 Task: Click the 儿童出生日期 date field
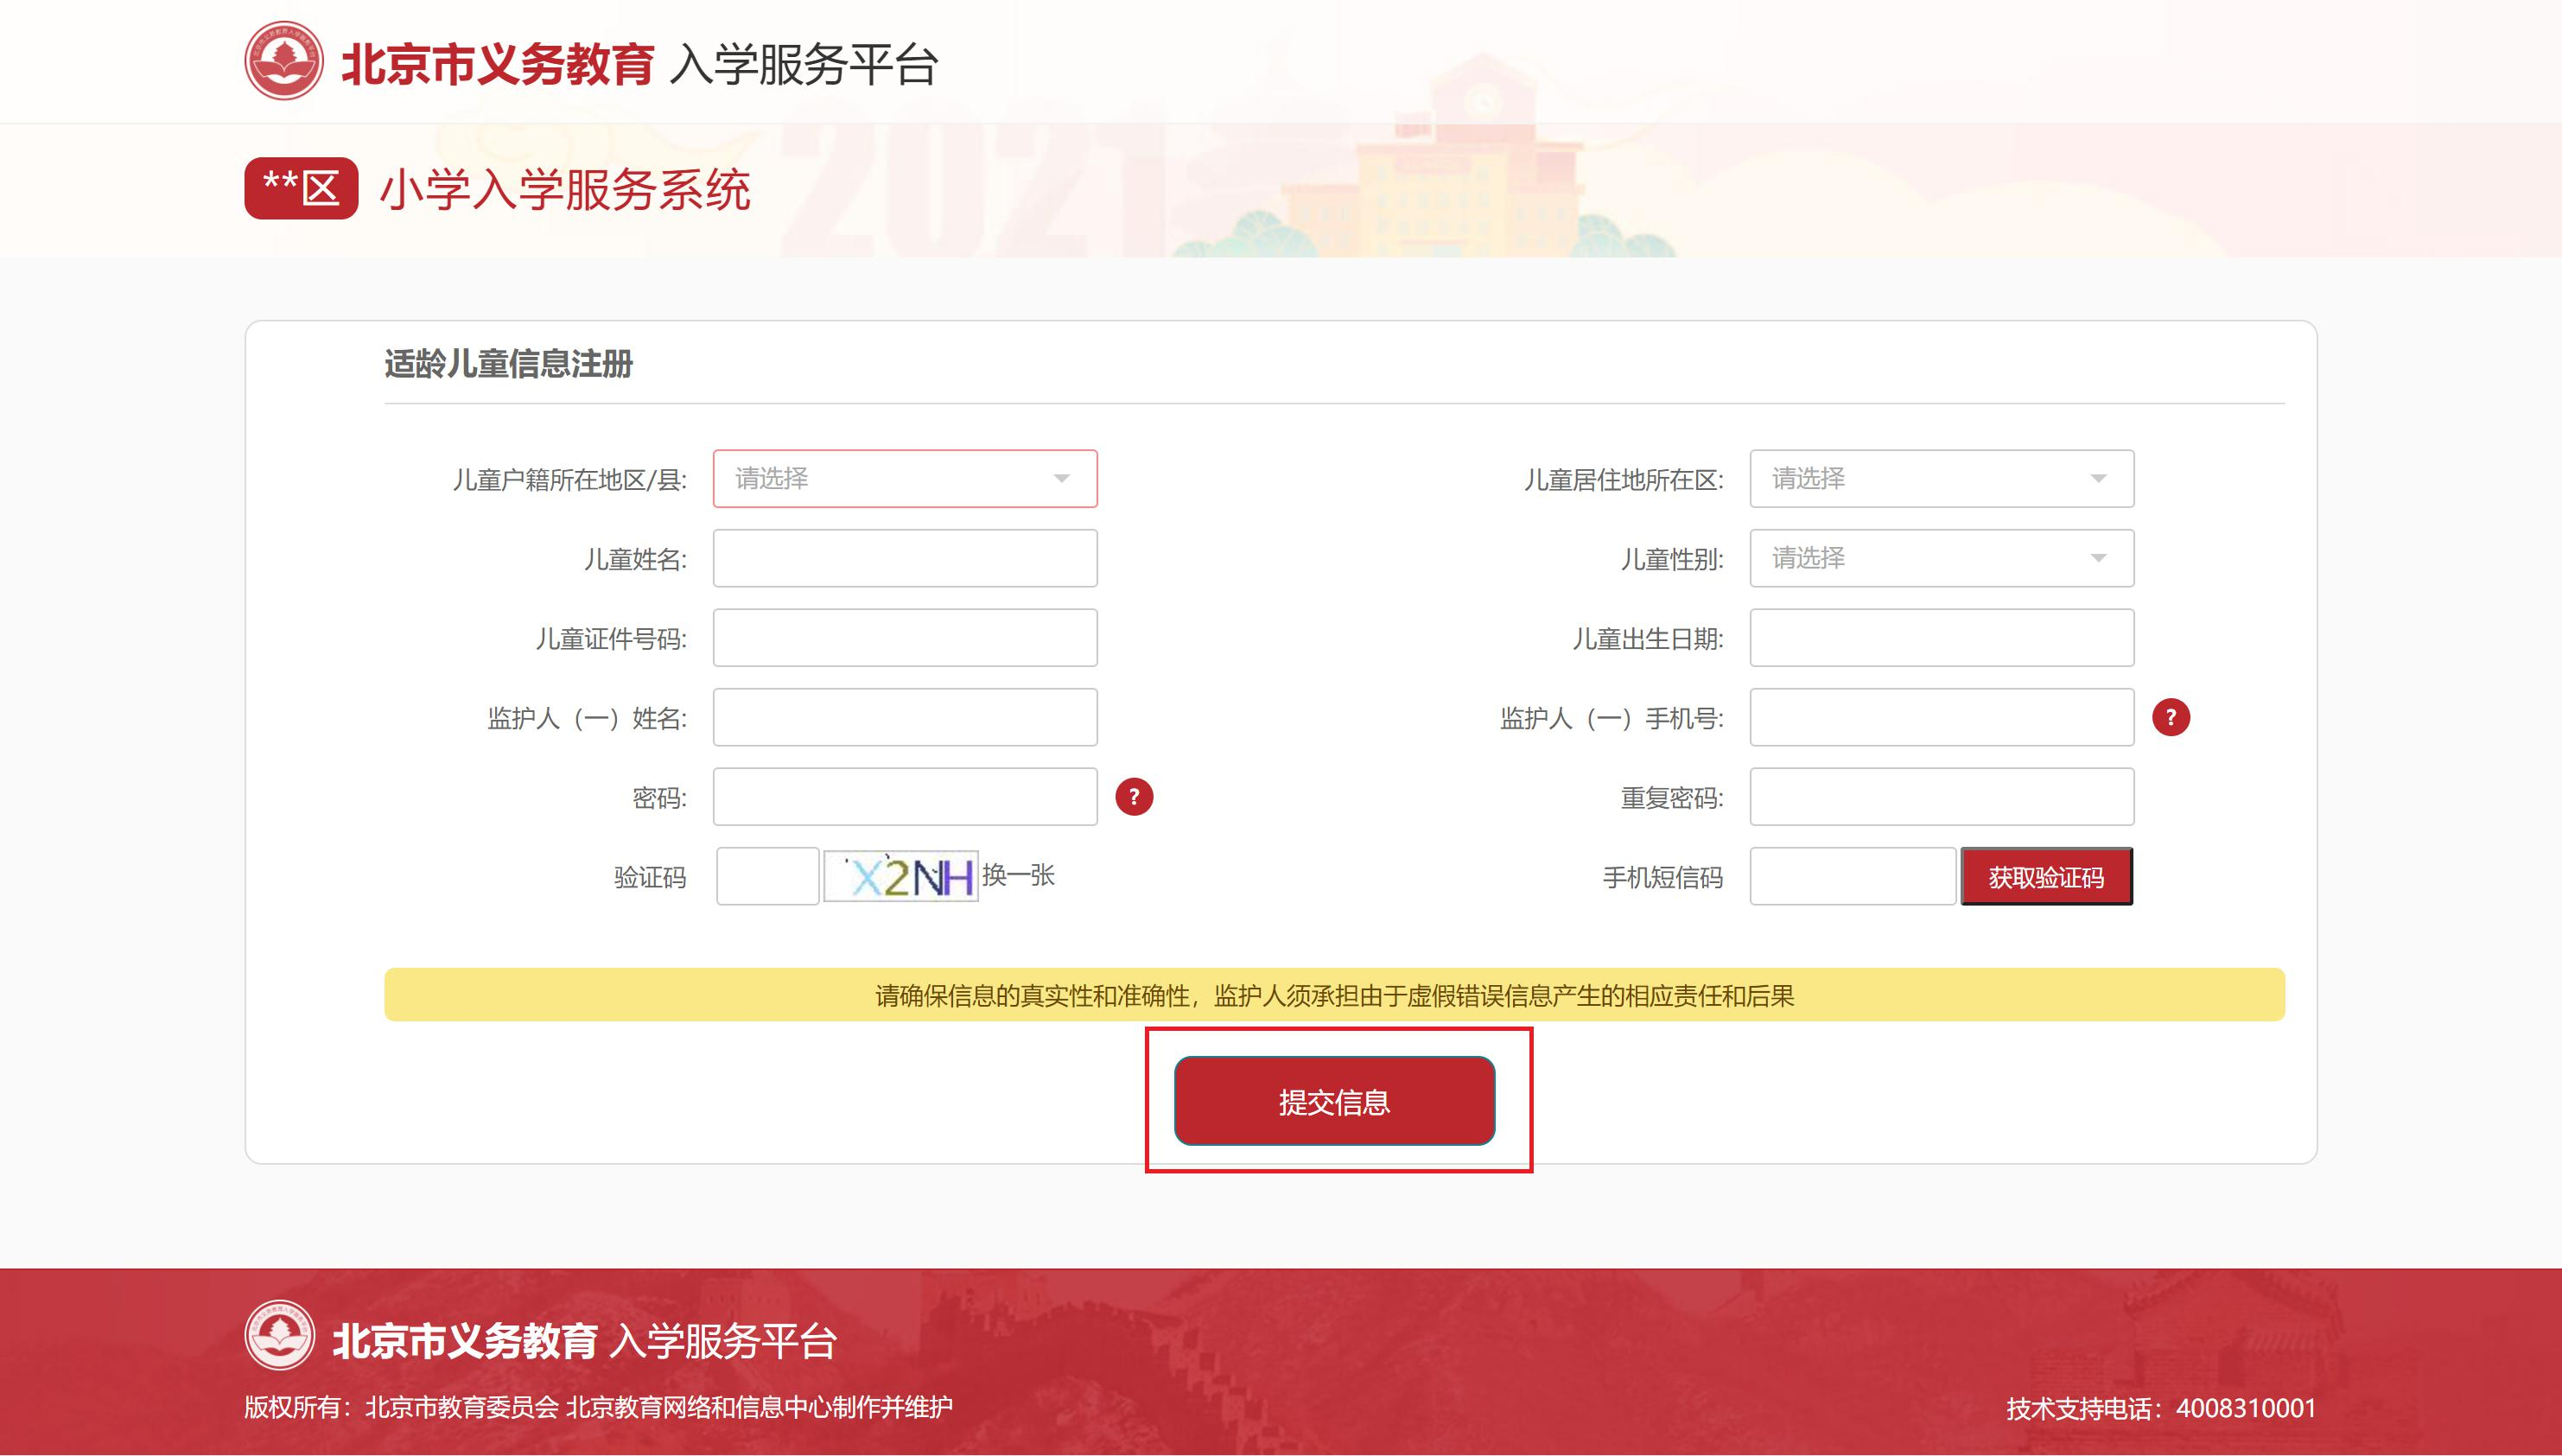1941,638
